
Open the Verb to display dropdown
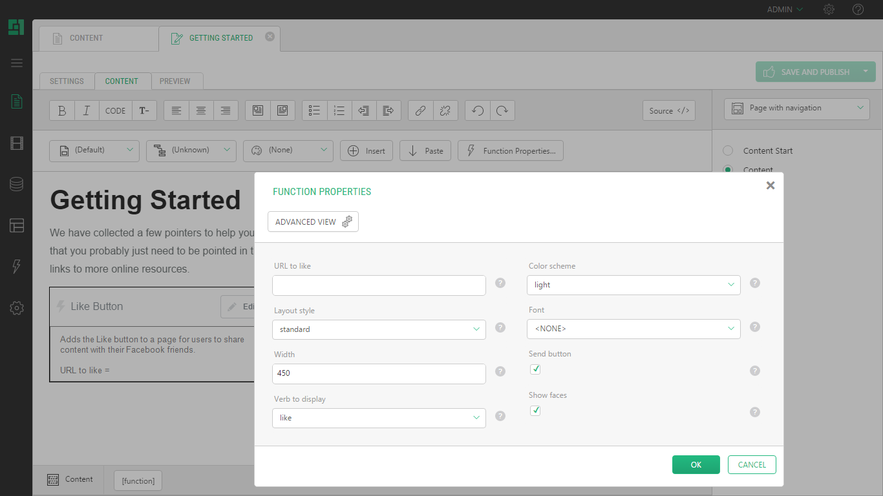tap(379, 418)
